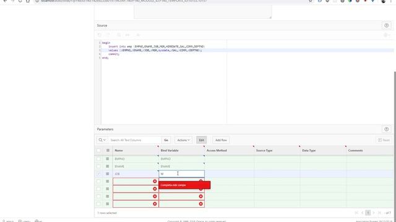Screen dimensions: 396x222
Task: Click the Access Method cell of JOB row
Action: [x=229, y=174]
